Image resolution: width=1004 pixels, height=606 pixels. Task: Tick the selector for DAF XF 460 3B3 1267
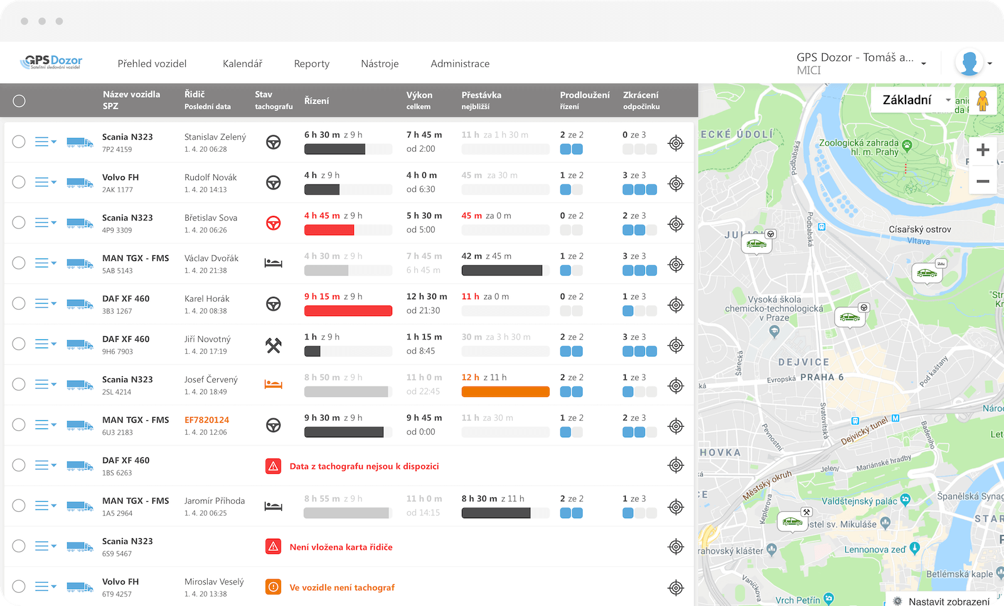pos(19,304)
